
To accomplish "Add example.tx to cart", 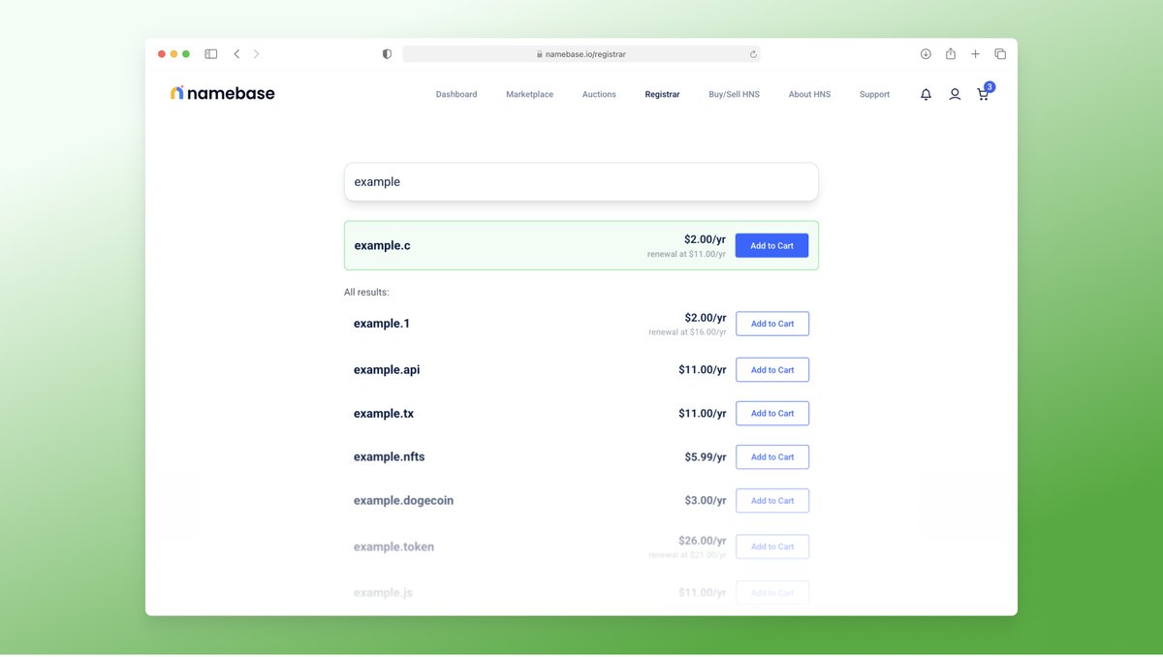I will 772,413.
